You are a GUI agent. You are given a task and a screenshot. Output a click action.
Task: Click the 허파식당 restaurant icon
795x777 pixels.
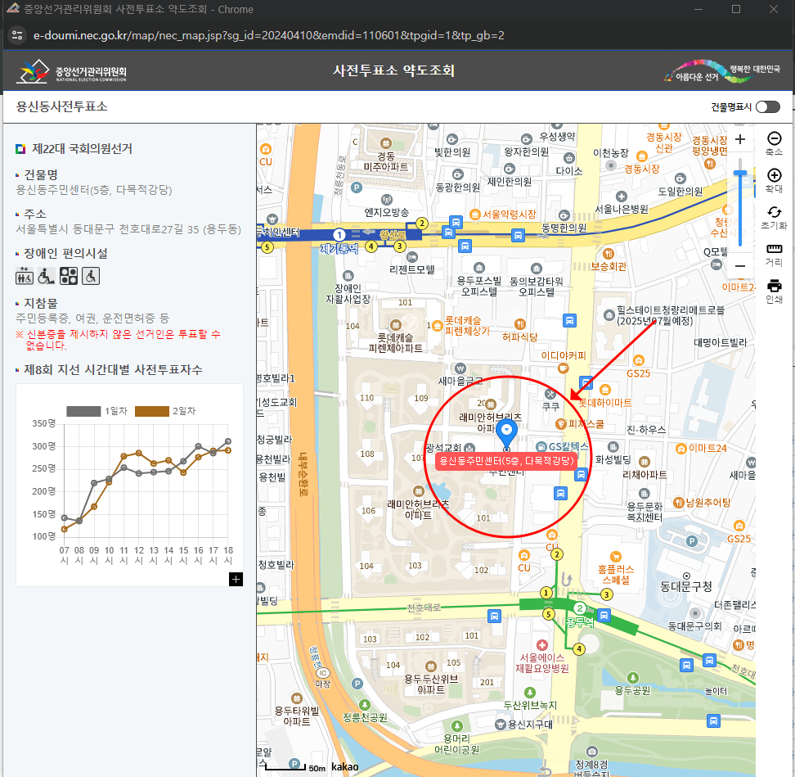click(519, 323)
